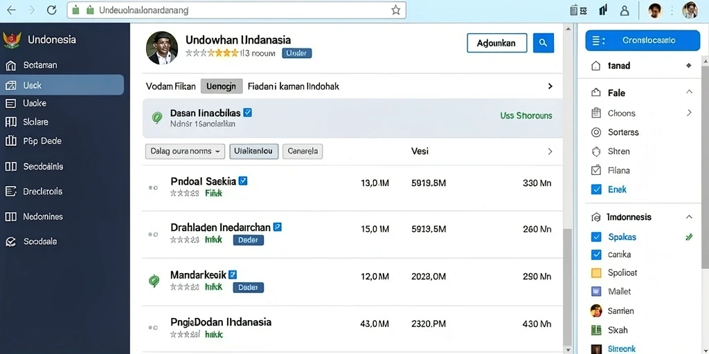
Task: Open the Uack sidebar menu item
Action: point(62,85)
